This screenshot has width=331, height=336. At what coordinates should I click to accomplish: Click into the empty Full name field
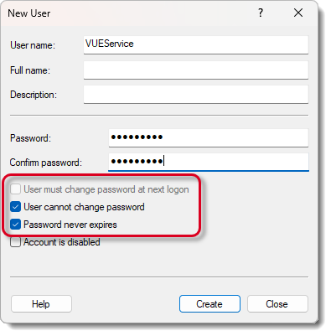[x=196, y=70]
